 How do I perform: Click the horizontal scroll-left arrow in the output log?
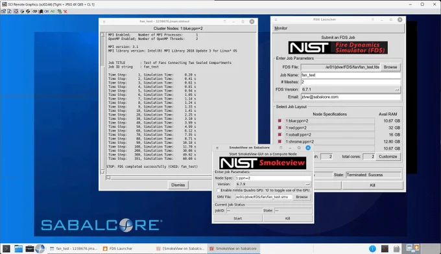coord(108,178)
